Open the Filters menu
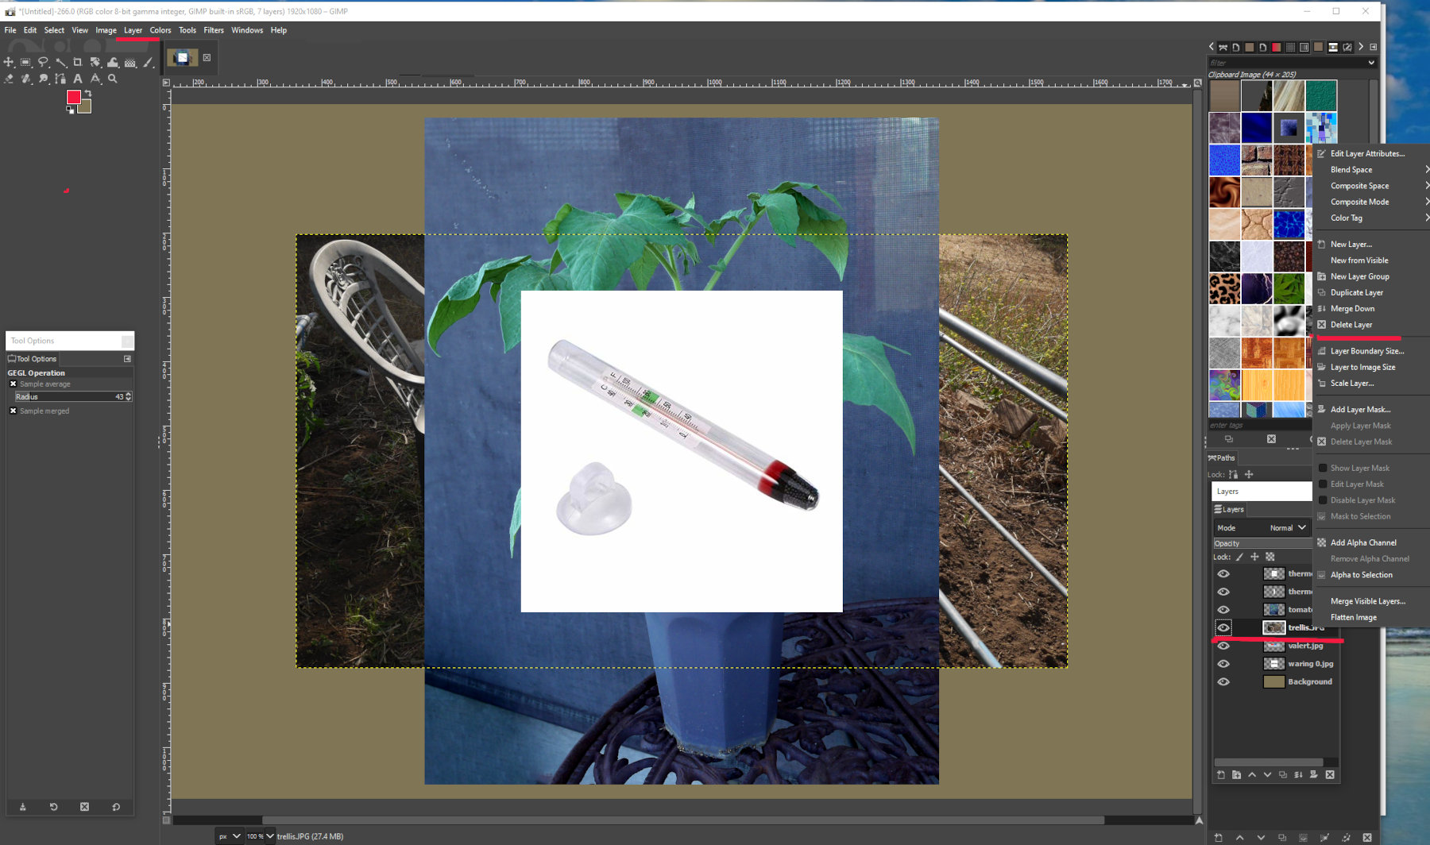The width and height of the screenshot is (1430, 845). click(214, 30)
